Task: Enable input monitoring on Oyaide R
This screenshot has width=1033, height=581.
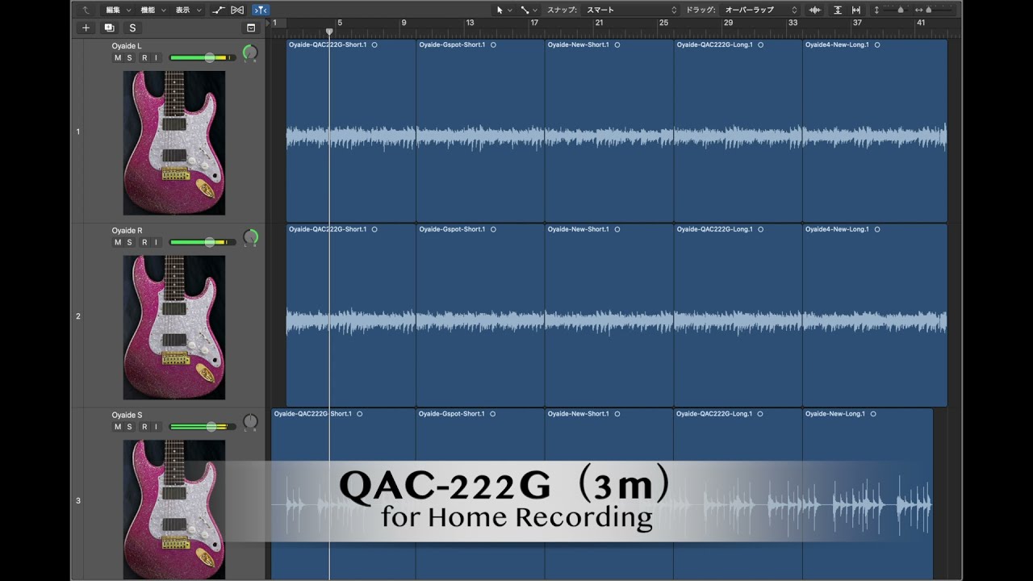Action: click(156, 242)
